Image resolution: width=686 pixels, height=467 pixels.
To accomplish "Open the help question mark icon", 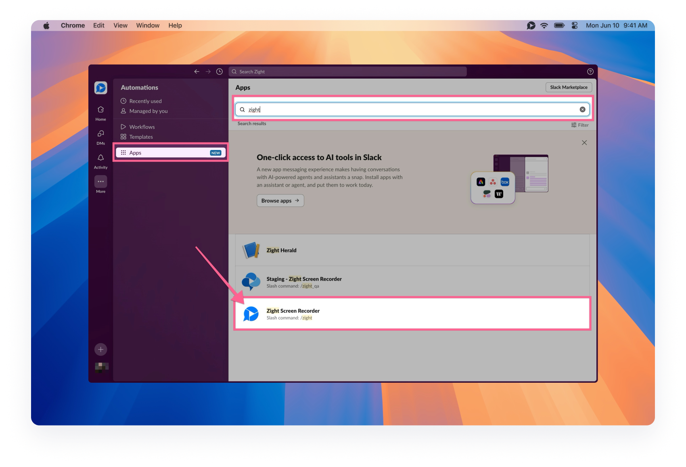I will pos(590,71).
